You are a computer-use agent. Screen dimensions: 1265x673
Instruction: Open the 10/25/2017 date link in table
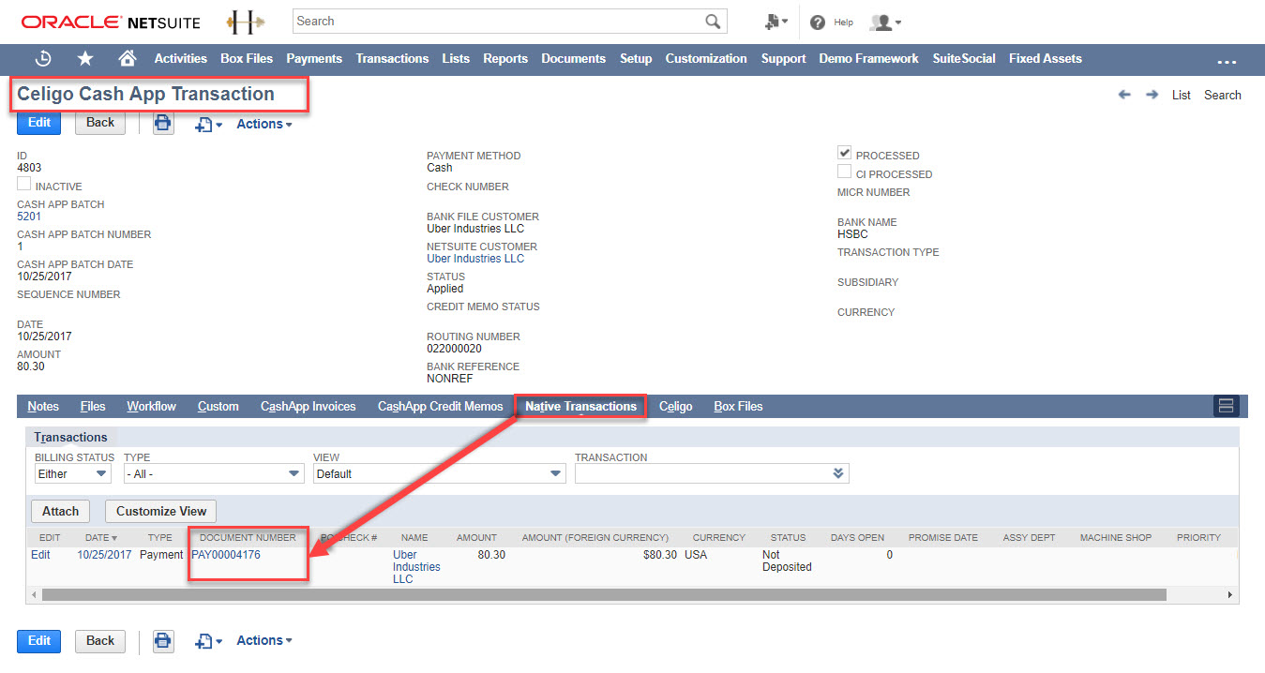click(104, 555)
